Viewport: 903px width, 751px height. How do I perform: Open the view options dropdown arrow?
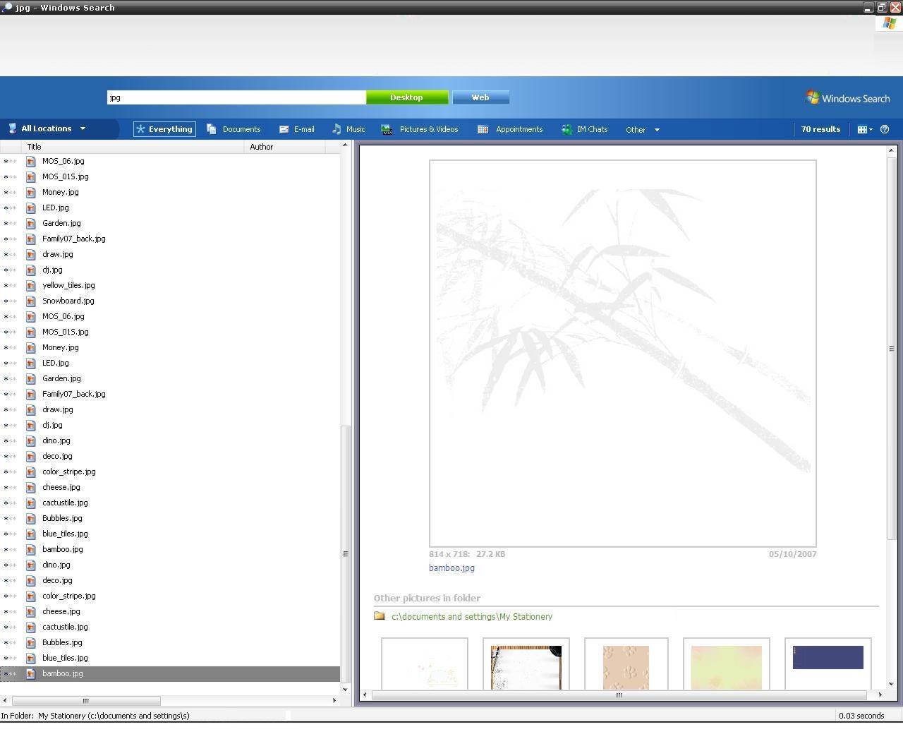coord(872,129)
